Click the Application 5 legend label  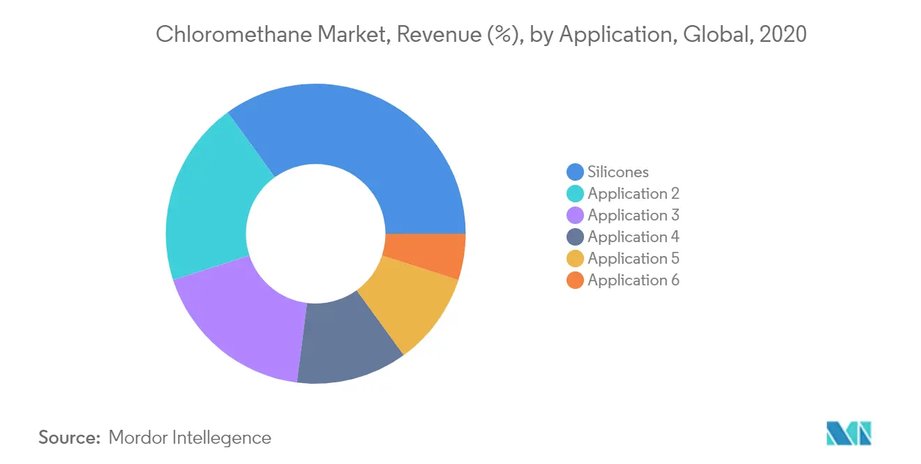pos(634,259)
